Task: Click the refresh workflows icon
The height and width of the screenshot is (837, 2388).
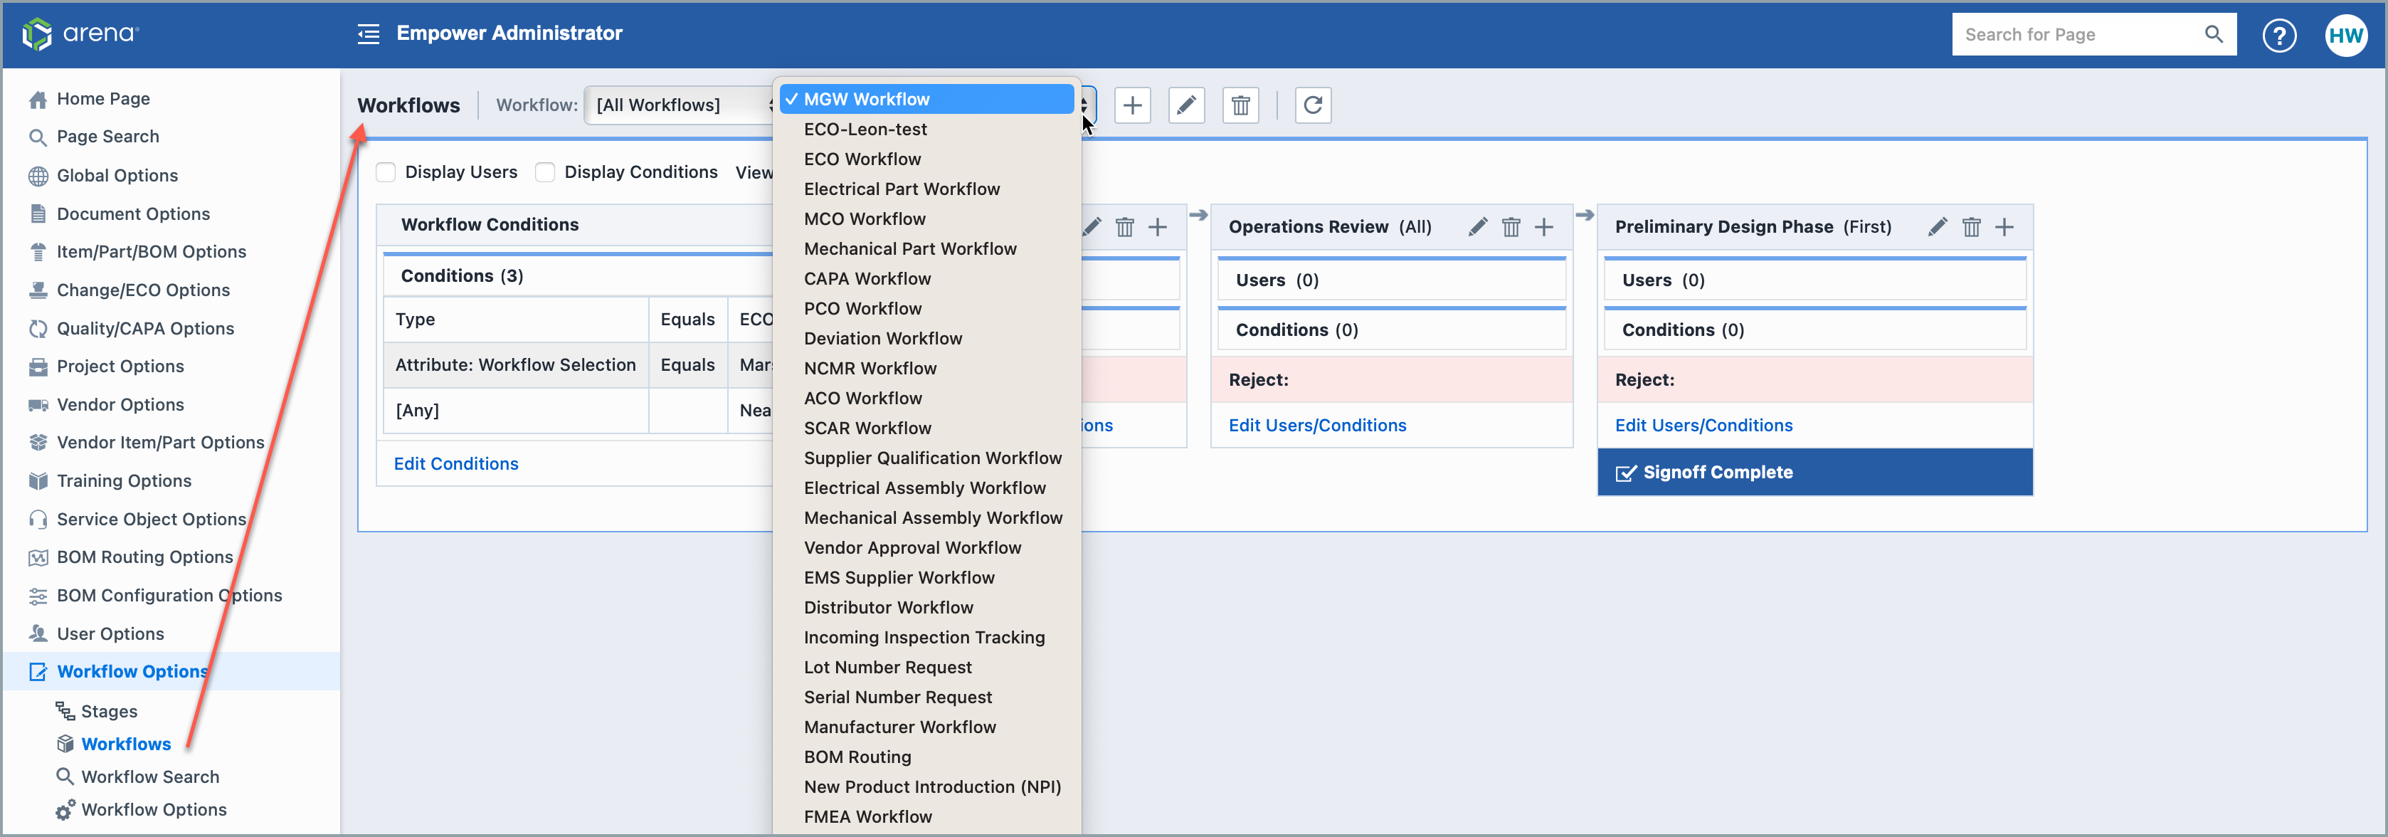Action: pyautogui.click(x=1313, y=105)
